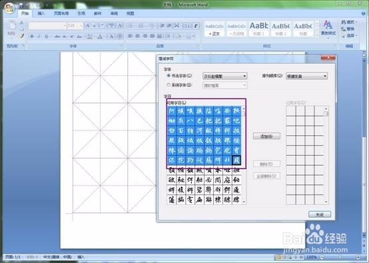Image resolution: width=369 pixels, height=263 pixels.
Task: Apply strikethrough formatting
Action: 57,36
